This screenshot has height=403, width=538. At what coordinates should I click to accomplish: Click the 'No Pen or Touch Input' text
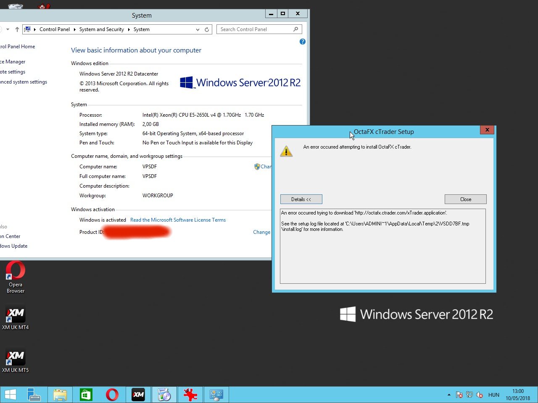tap(198, 143)
